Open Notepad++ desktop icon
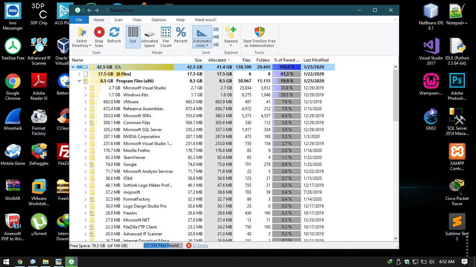Screen dimensions: 476x267 [457, 14]
